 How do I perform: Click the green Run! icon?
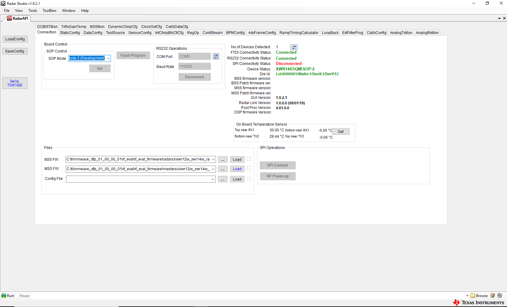(x=4, y=296)
